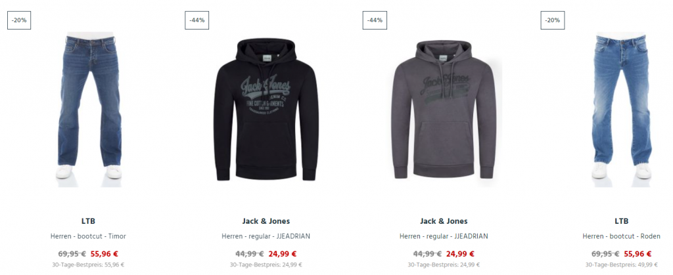
Task: Click the -20% badge on Roden jeans
Action: pyautogui.click(x=552, y=20)
